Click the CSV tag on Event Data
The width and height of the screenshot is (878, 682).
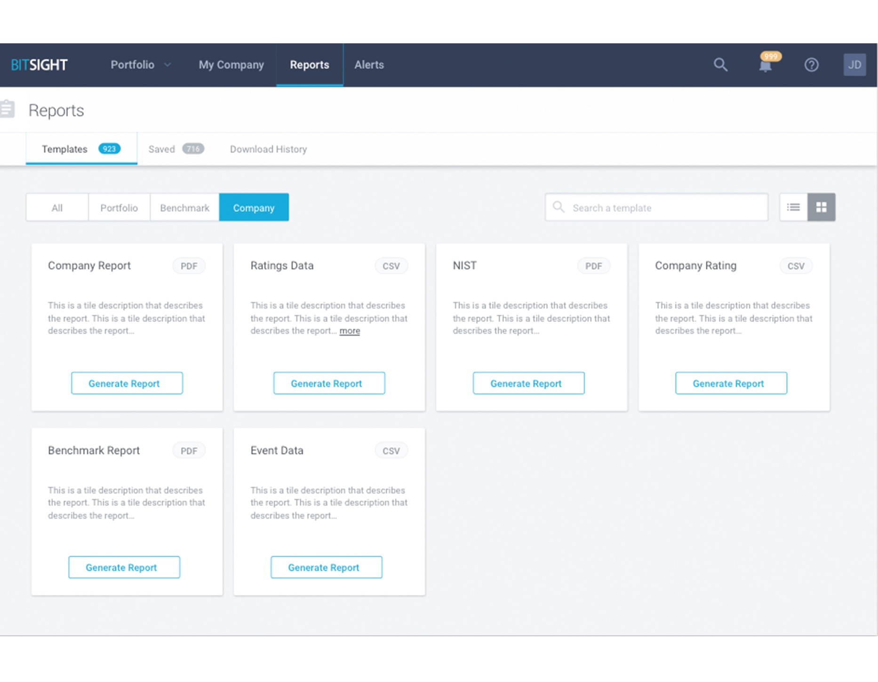click(x=391, y=451)
